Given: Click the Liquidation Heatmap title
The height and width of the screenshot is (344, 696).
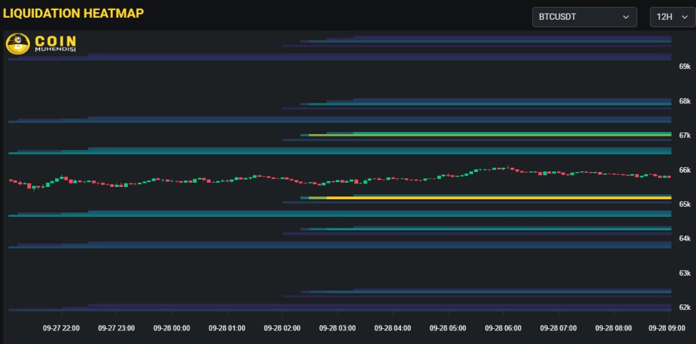Looking at the screenshot, I should tap(73, 14).
